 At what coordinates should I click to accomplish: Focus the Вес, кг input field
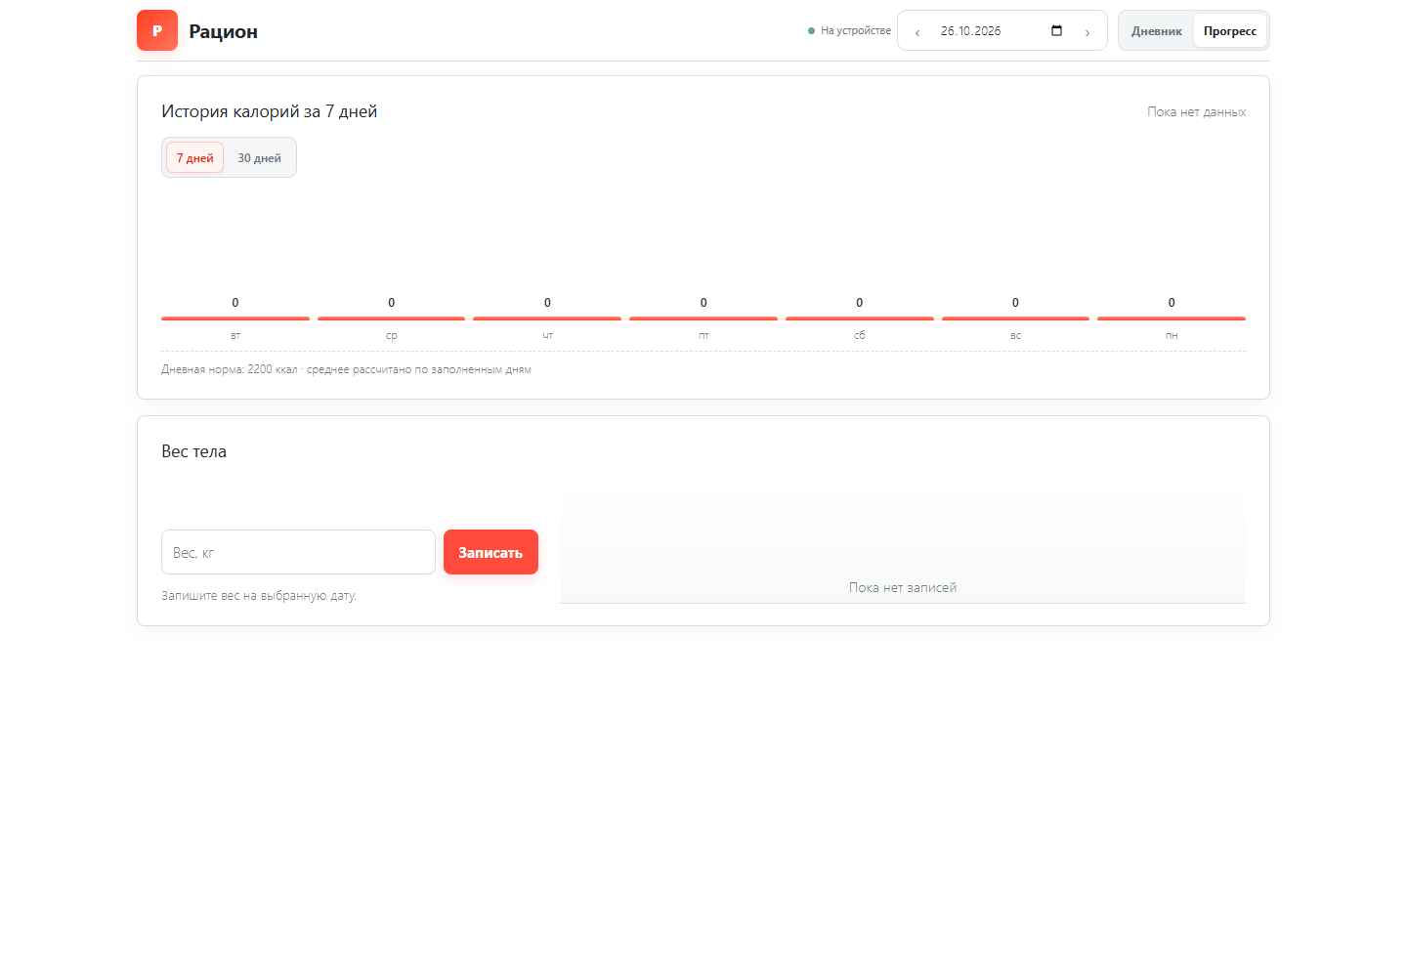pos(298,552)
